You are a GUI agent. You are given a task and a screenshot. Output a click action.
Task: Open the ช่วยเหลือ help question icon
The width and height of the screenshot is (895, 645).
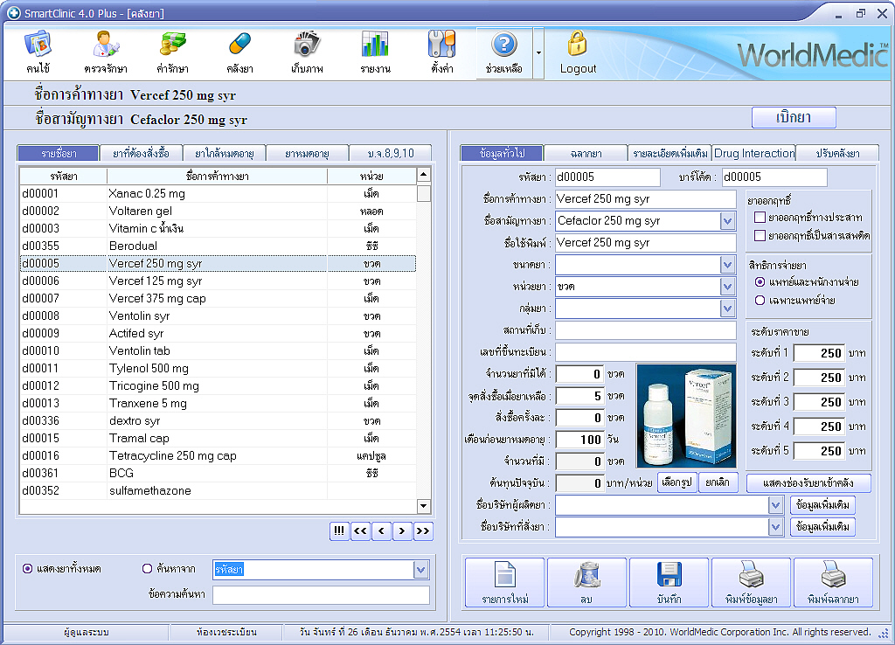pos(504,52)
